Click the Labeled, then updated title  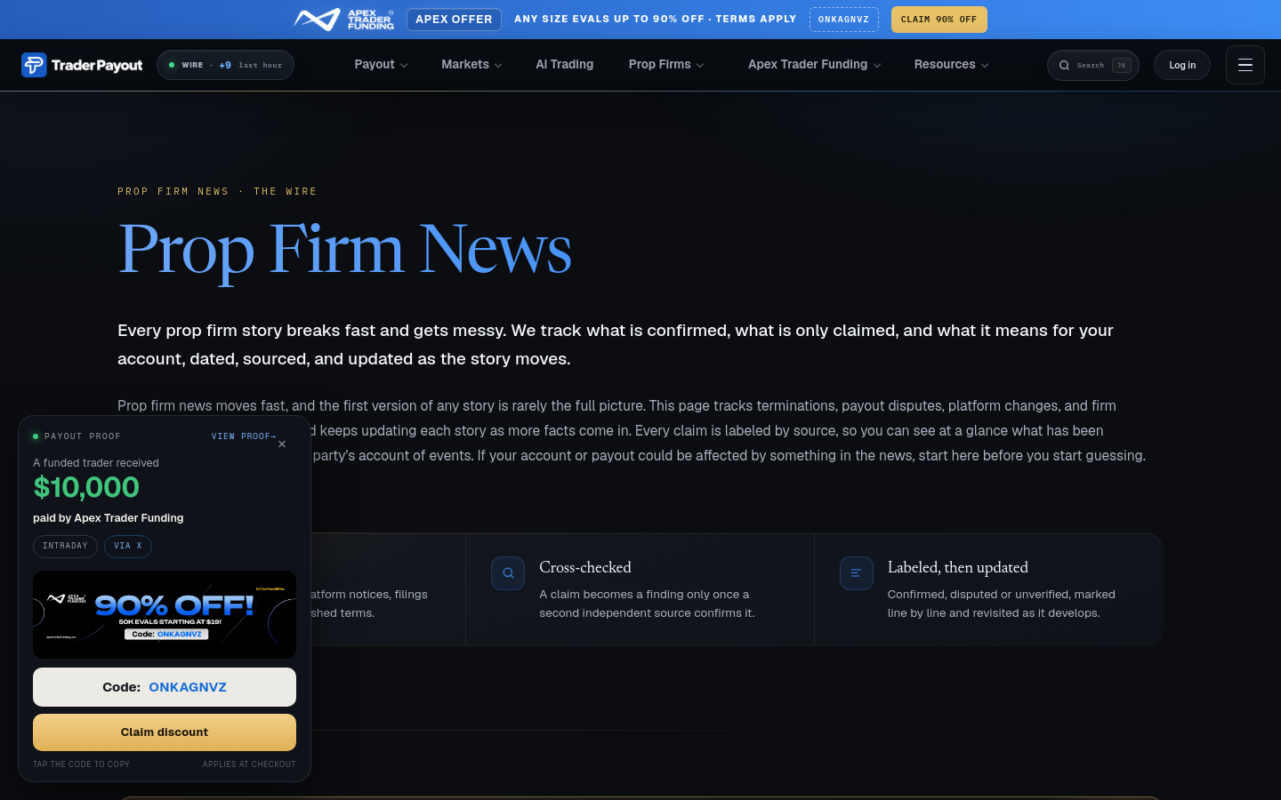958,567
